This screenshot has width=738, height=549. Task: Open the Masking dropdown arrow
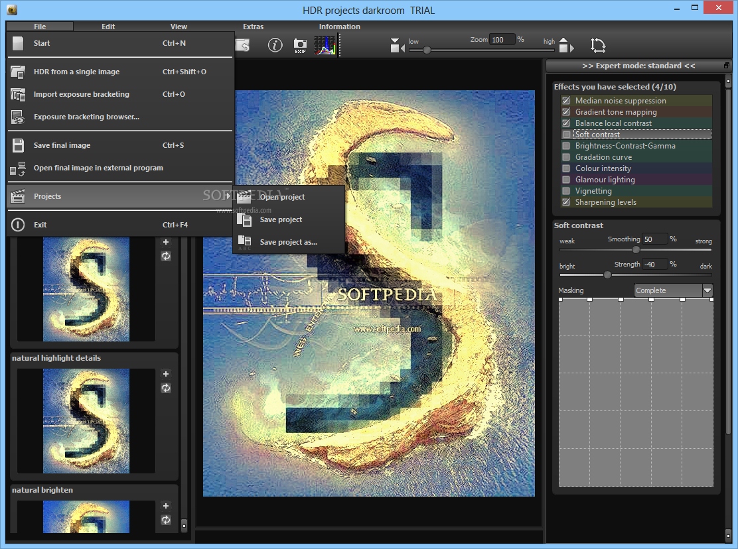pos(707,290)
